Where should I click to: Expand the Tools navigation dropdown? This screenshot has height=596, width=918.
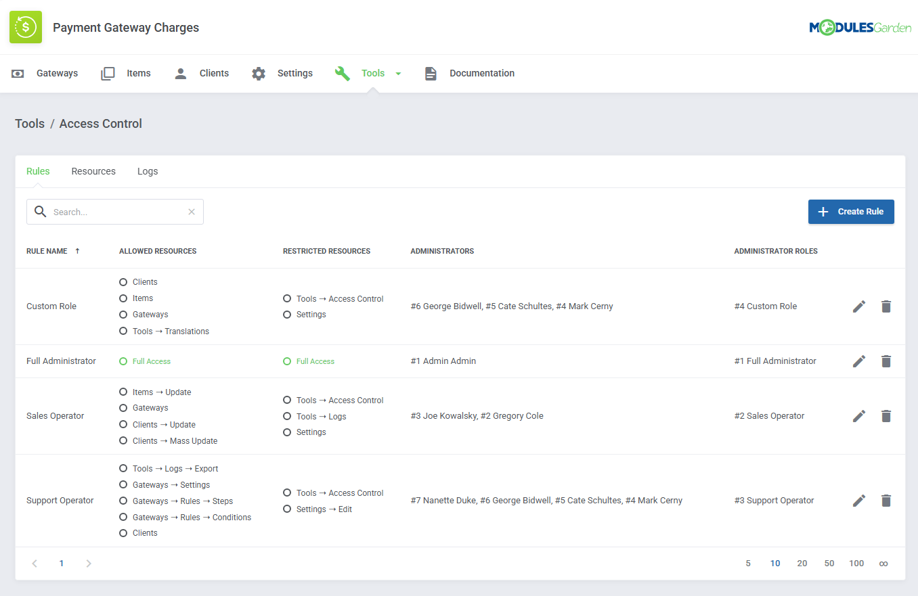[398, 73]
